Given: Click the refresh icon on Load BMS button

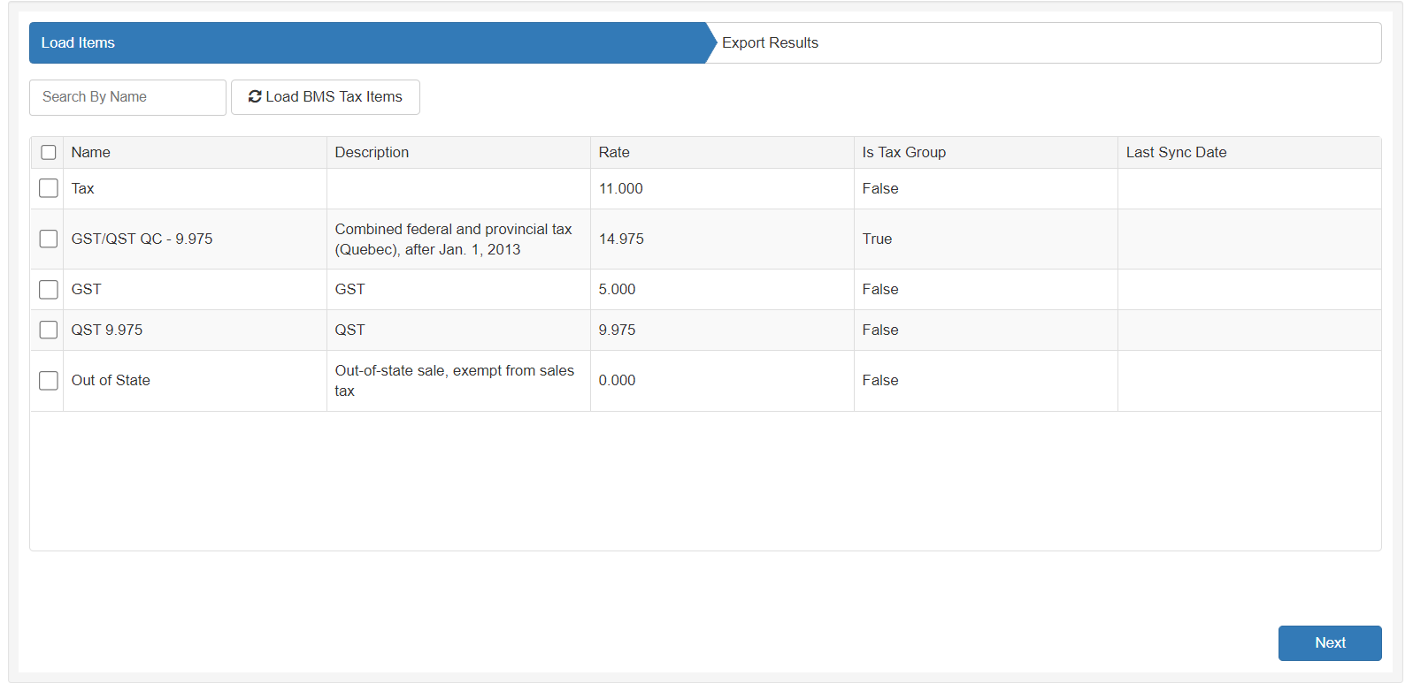Looking at the screenshot, I should coord(255,97).
